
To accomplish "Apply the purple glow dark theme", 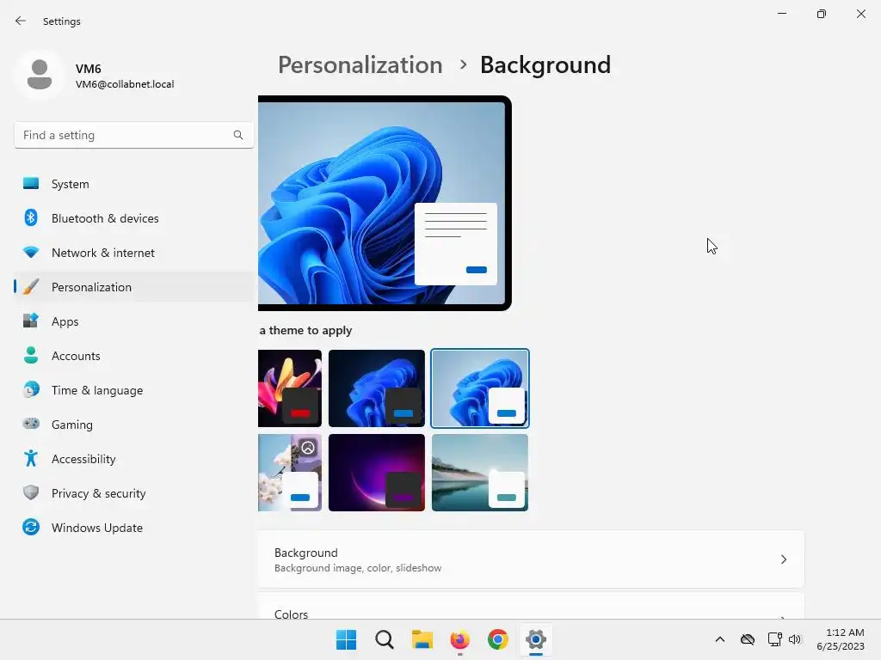I will click(377, 473).
